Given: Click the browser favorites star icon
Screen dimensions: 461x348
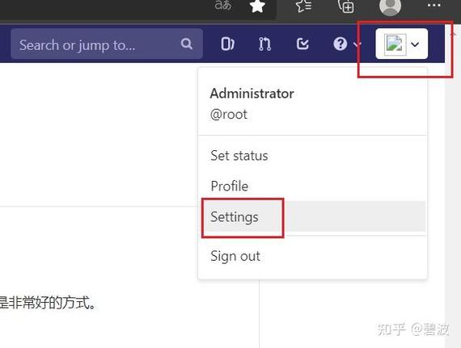Looking at the screenshot, I should coord(257,6).
